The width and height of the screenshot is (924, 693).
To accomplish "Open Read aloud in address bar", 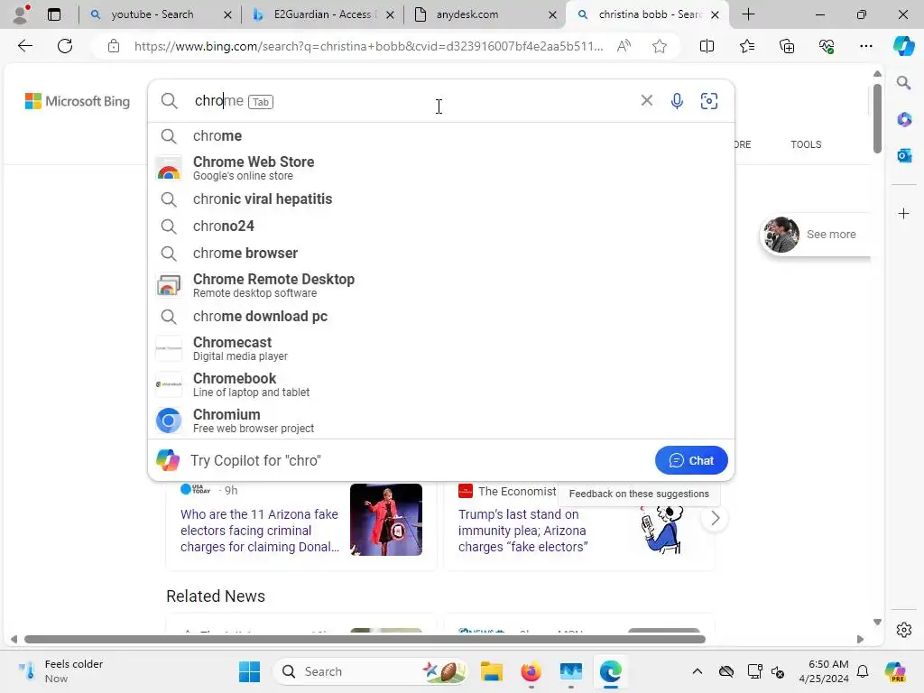I will click(x=624, y=46).
